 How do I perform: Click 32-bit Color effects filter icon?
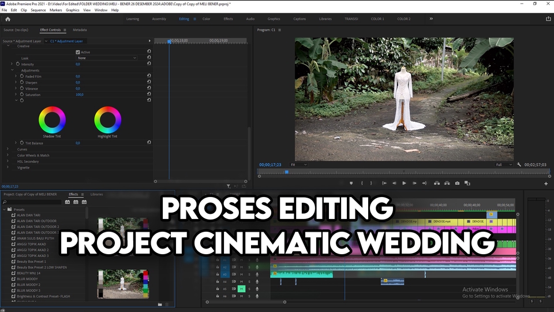[x=76, y=202]
